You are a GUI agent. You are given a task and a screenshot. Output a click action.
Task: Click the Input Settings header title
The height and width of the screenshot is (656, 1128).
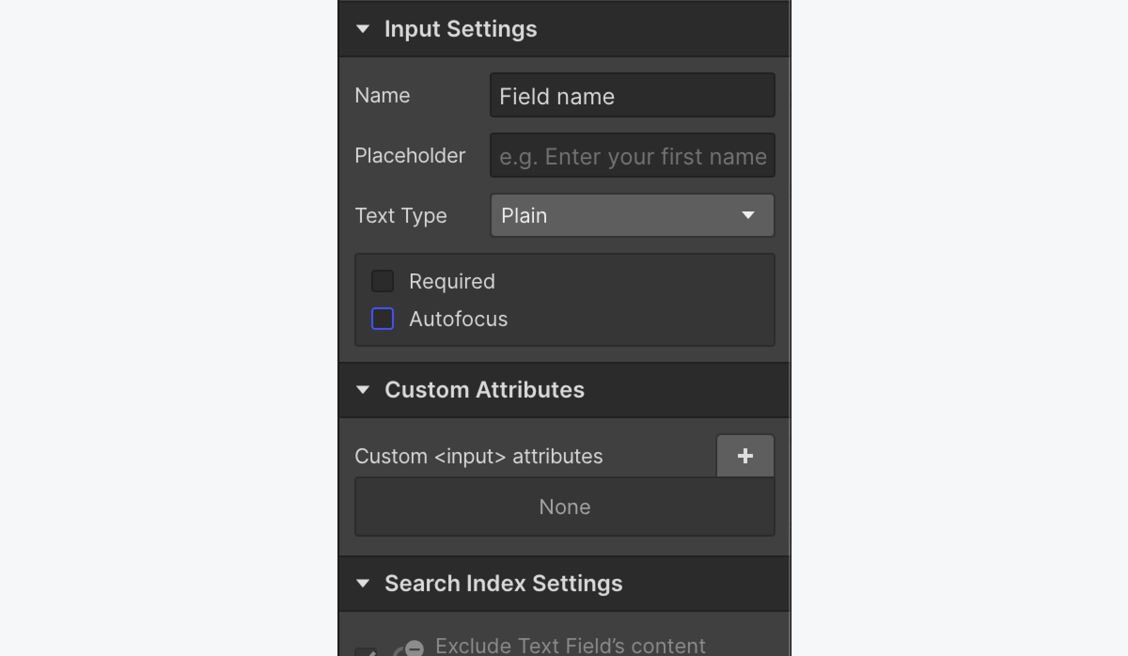461,29
